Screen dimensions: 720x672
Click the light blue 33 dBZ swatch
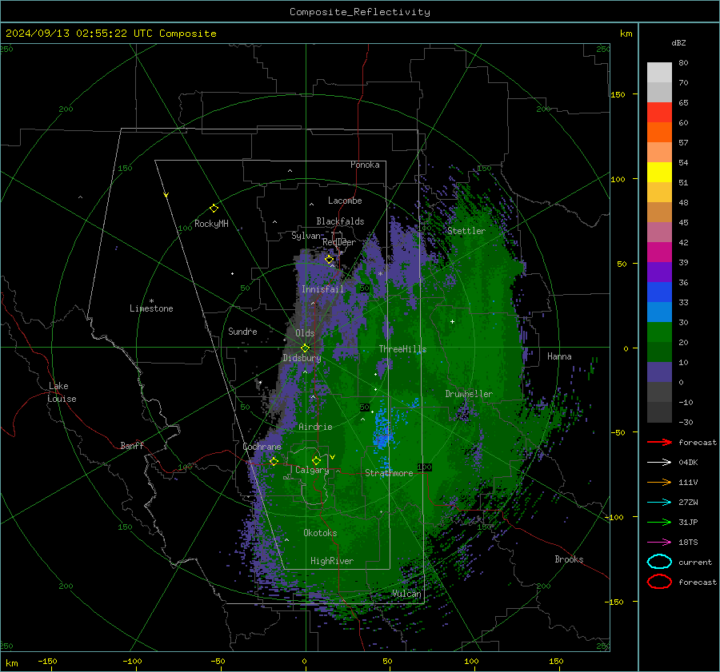click(659, 312)
